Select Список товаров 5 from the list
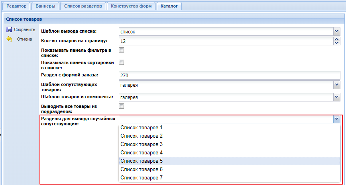Screen dimensions: 346x185 click(x=142, y=161)
